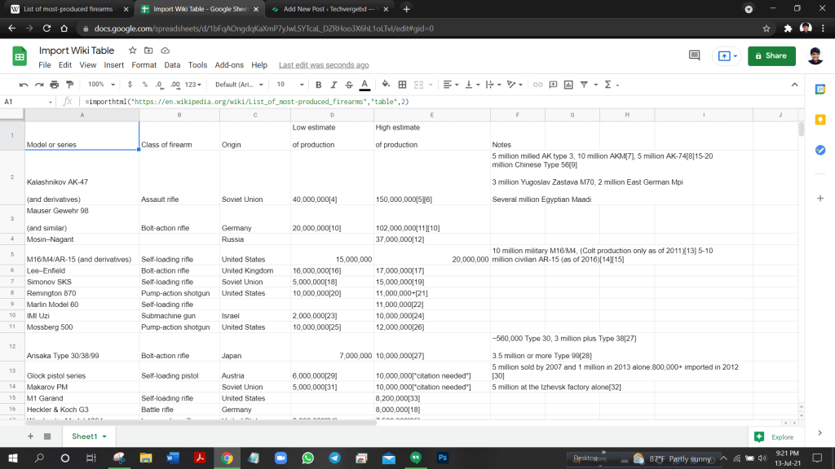Click the Undo icon in toolbar
835x469 pixels.
24,84
